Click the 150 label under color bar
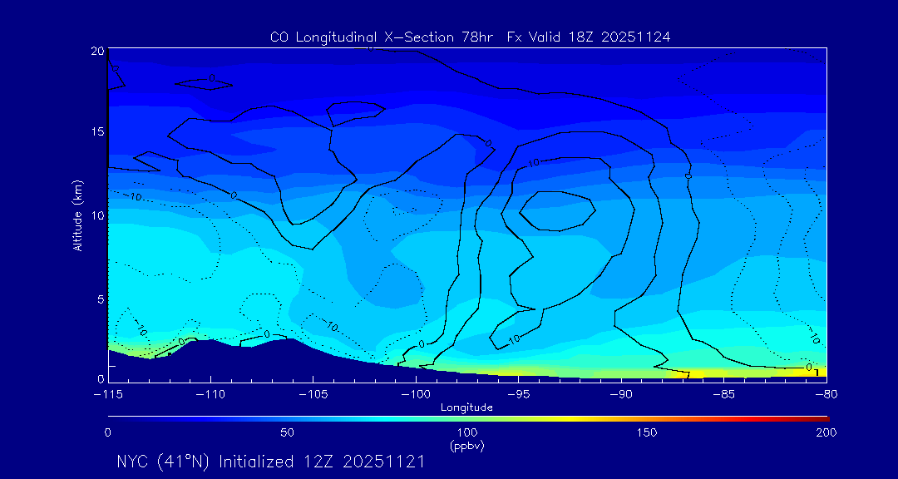The width and height of the screenshot is (898, 479). coord(647,432)
